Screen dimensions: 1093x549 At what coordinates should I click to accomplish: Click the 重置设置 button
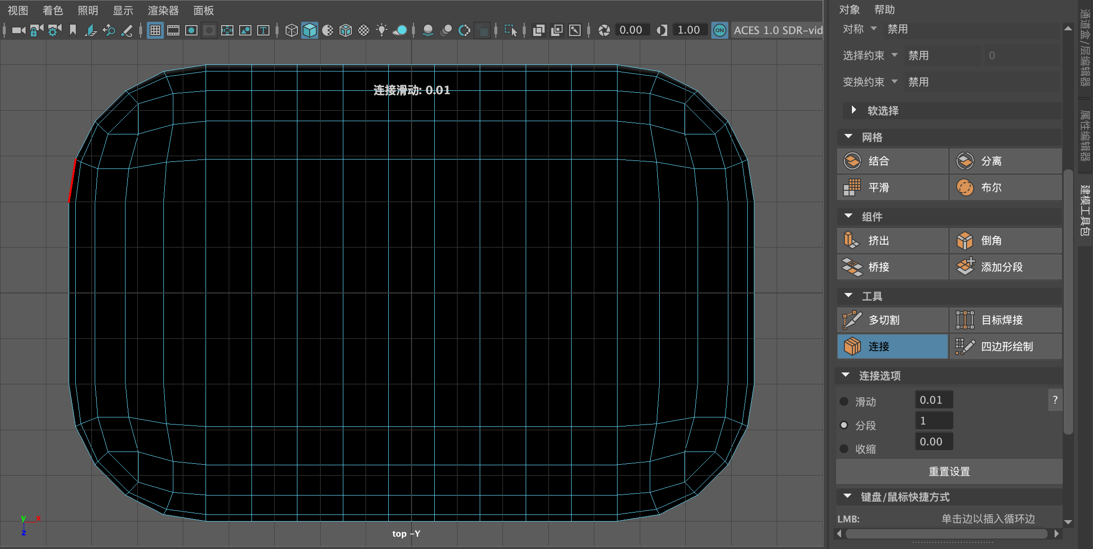tap(949, 471)
